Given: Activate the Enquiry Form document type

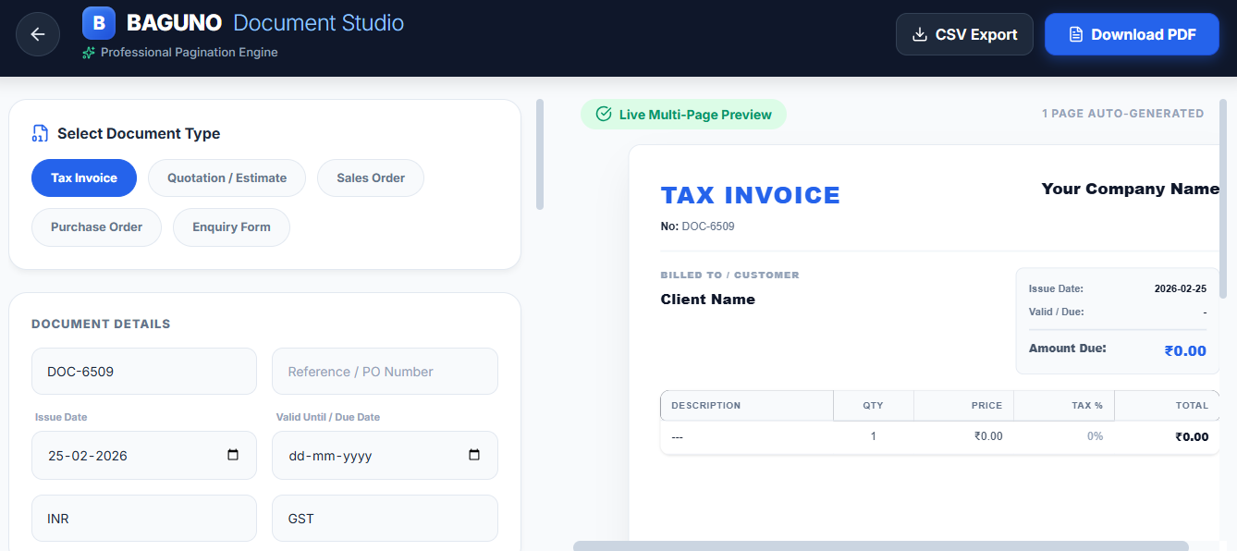Looking at the screenshot, I should [x=231, y=227].
